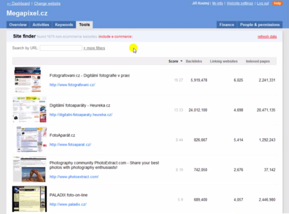Open Heureka.cz site thumbnail
Viewport: 289px width, 214px height.
[29, 109]
